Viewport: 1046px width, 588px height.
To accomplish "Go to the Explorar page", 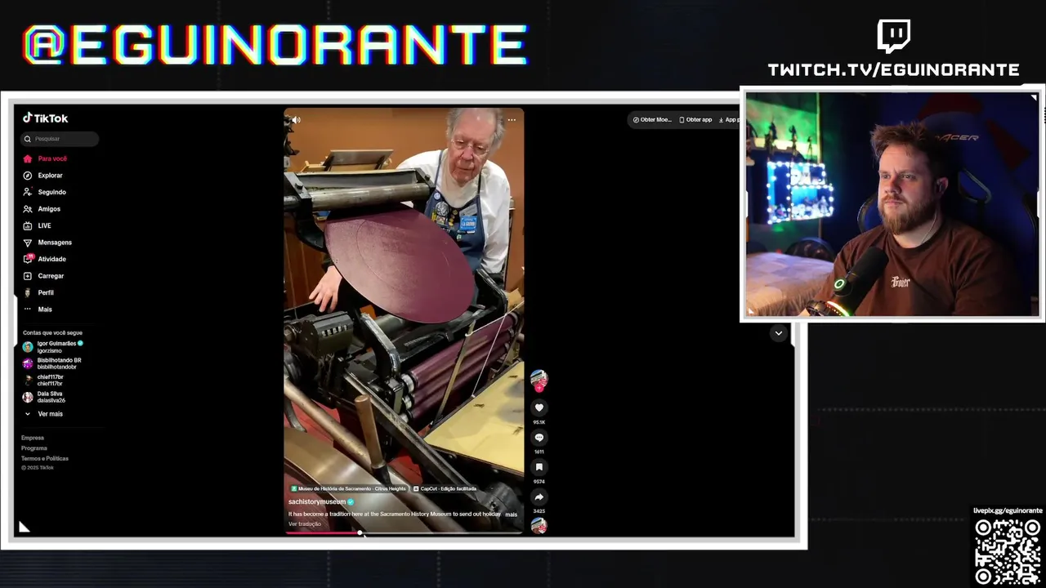I will point(42,176).
